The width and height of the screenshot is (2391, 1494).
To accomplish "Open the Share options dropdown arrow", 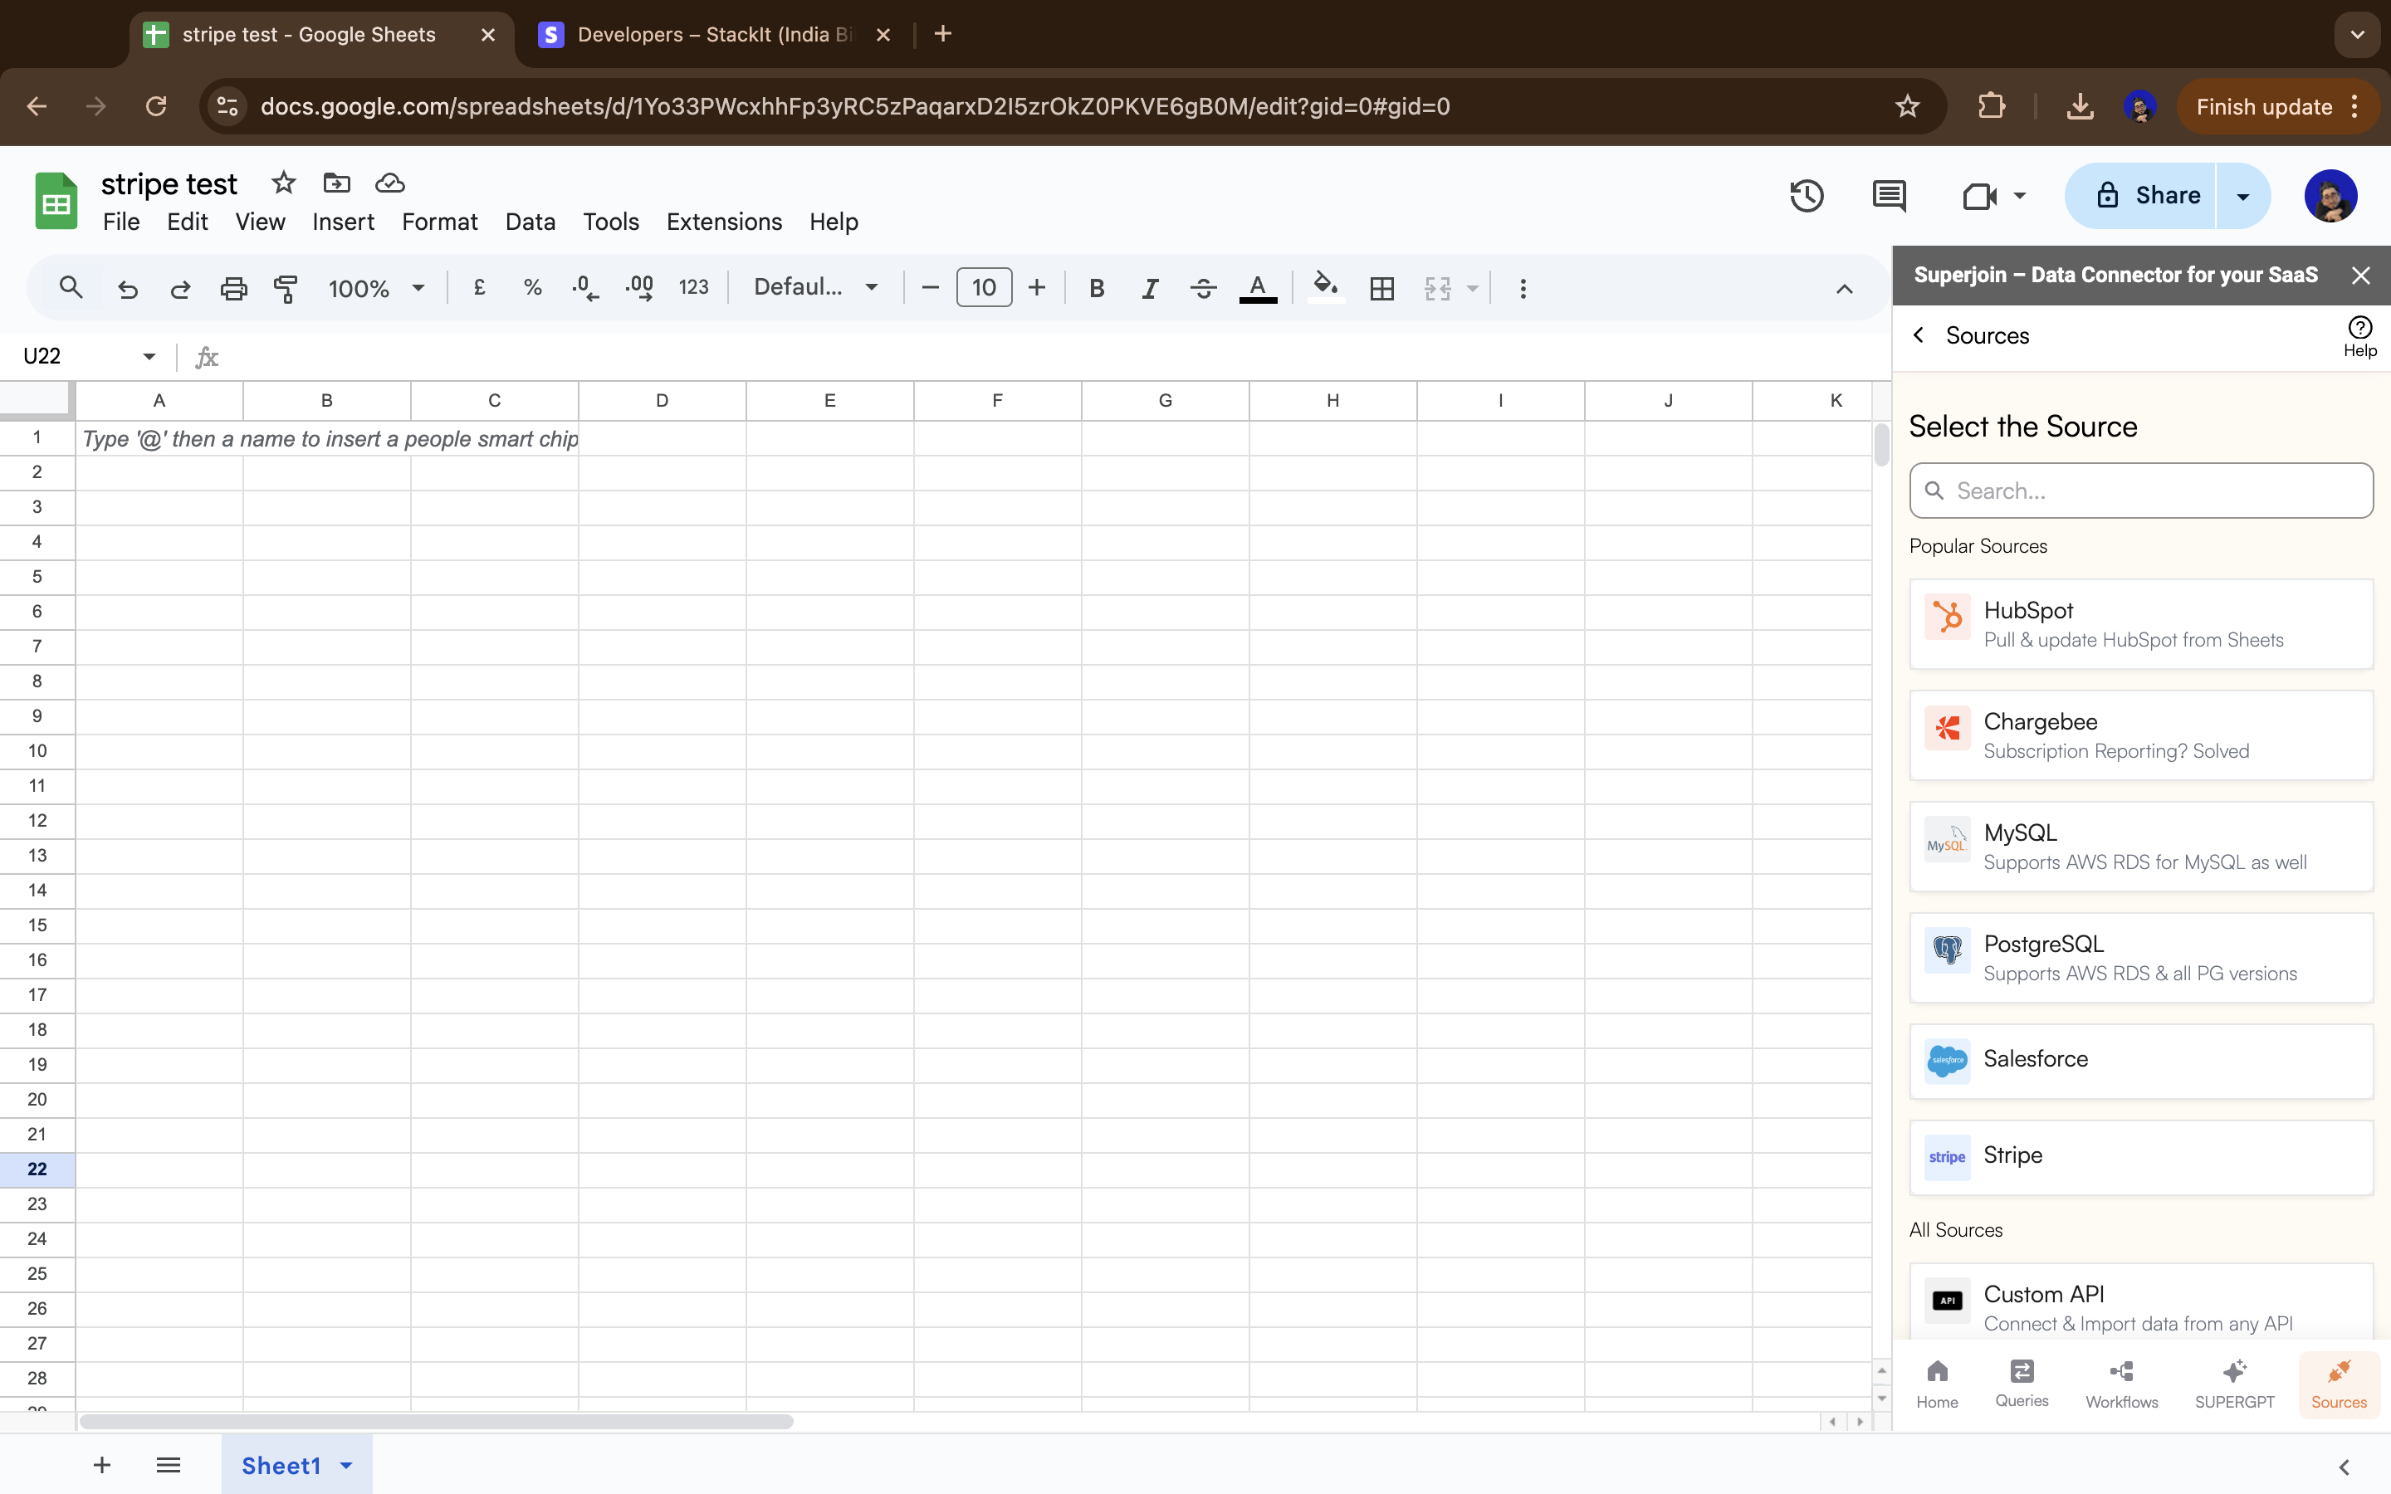I will point(2242,196).
